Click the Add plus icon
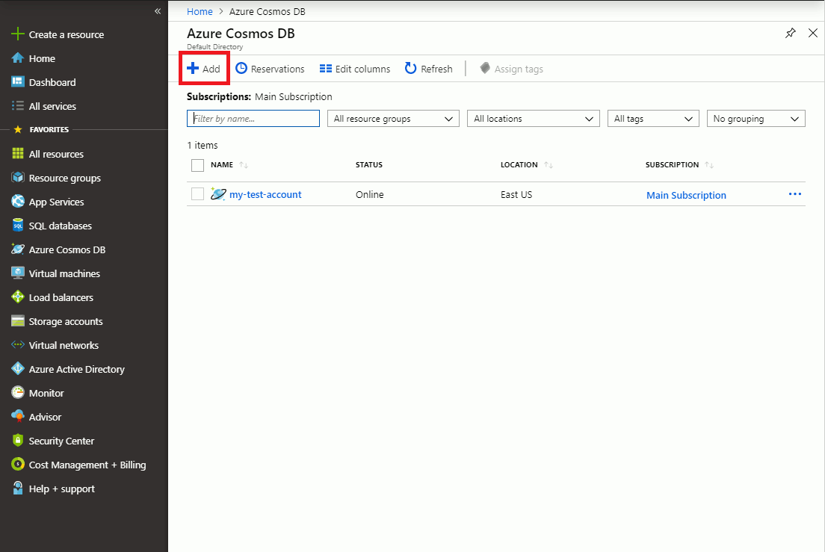 (193, 69)
